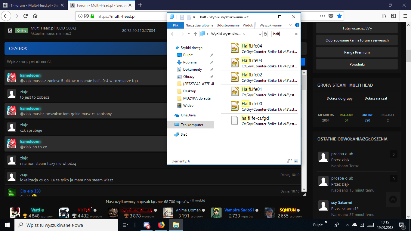Switch Explorer to large icons view
The image size is (411, 231).
click(296, 161)
